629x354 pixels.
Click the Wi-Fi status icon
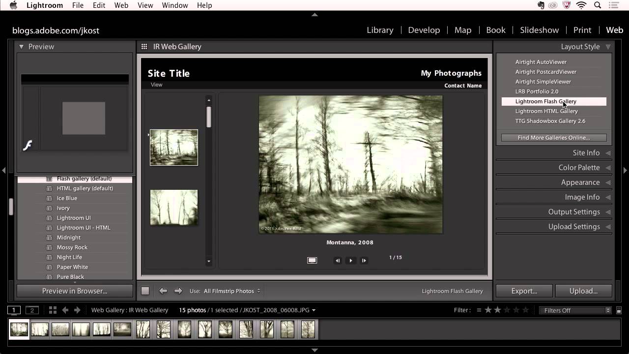[582, 5]
